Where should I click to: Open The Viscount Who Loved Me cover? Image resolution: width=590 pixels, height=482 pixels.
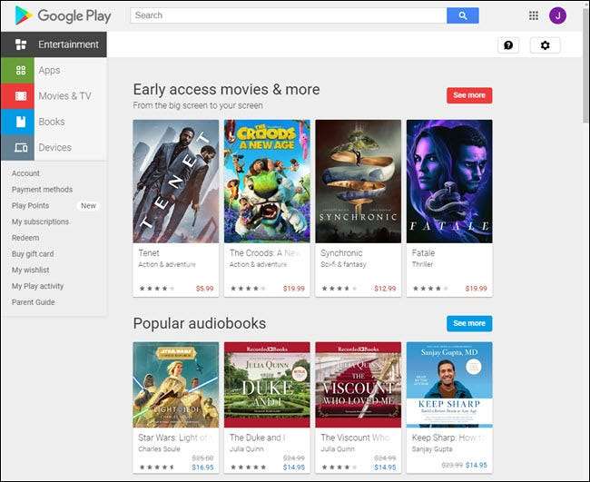tap(359, 385)
